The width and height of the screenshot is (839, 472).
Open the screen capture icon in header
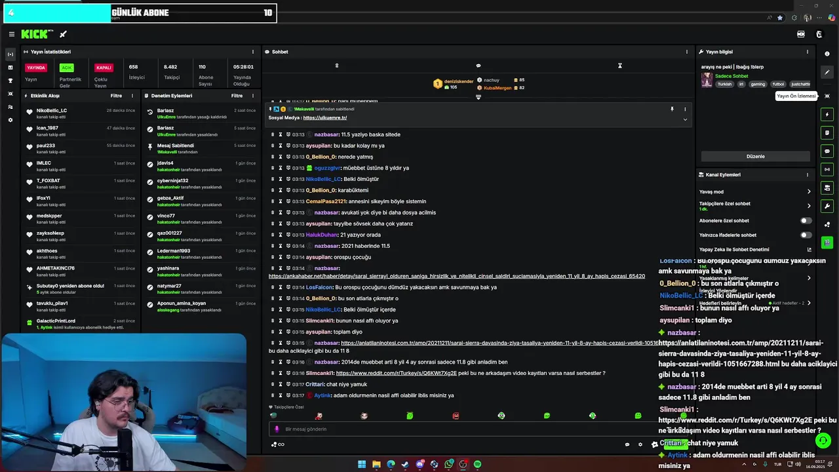tap(801, 34)
